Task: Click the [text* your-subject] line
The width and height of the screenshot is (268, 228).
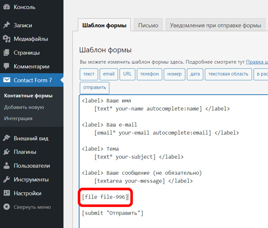Action: (x=139, y=157)
